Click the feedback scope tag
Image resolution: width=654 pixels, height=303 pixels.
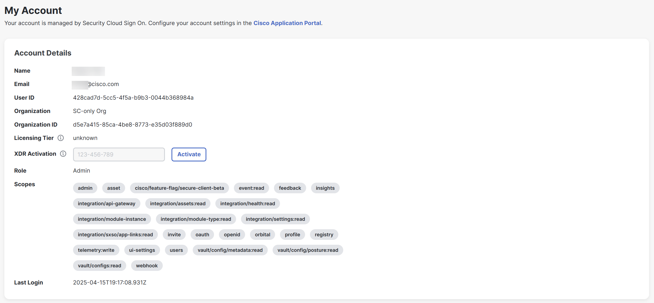click(290, 188)
